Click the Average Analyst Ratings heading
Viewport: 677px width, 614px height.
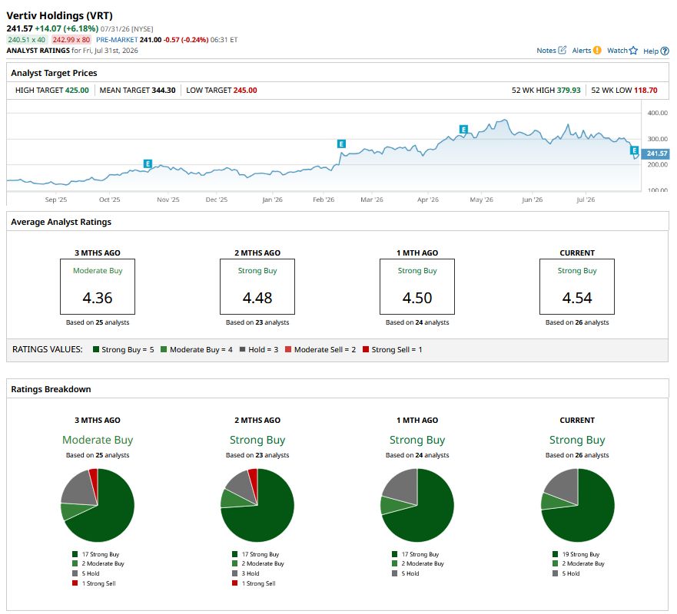pos(61,222)
